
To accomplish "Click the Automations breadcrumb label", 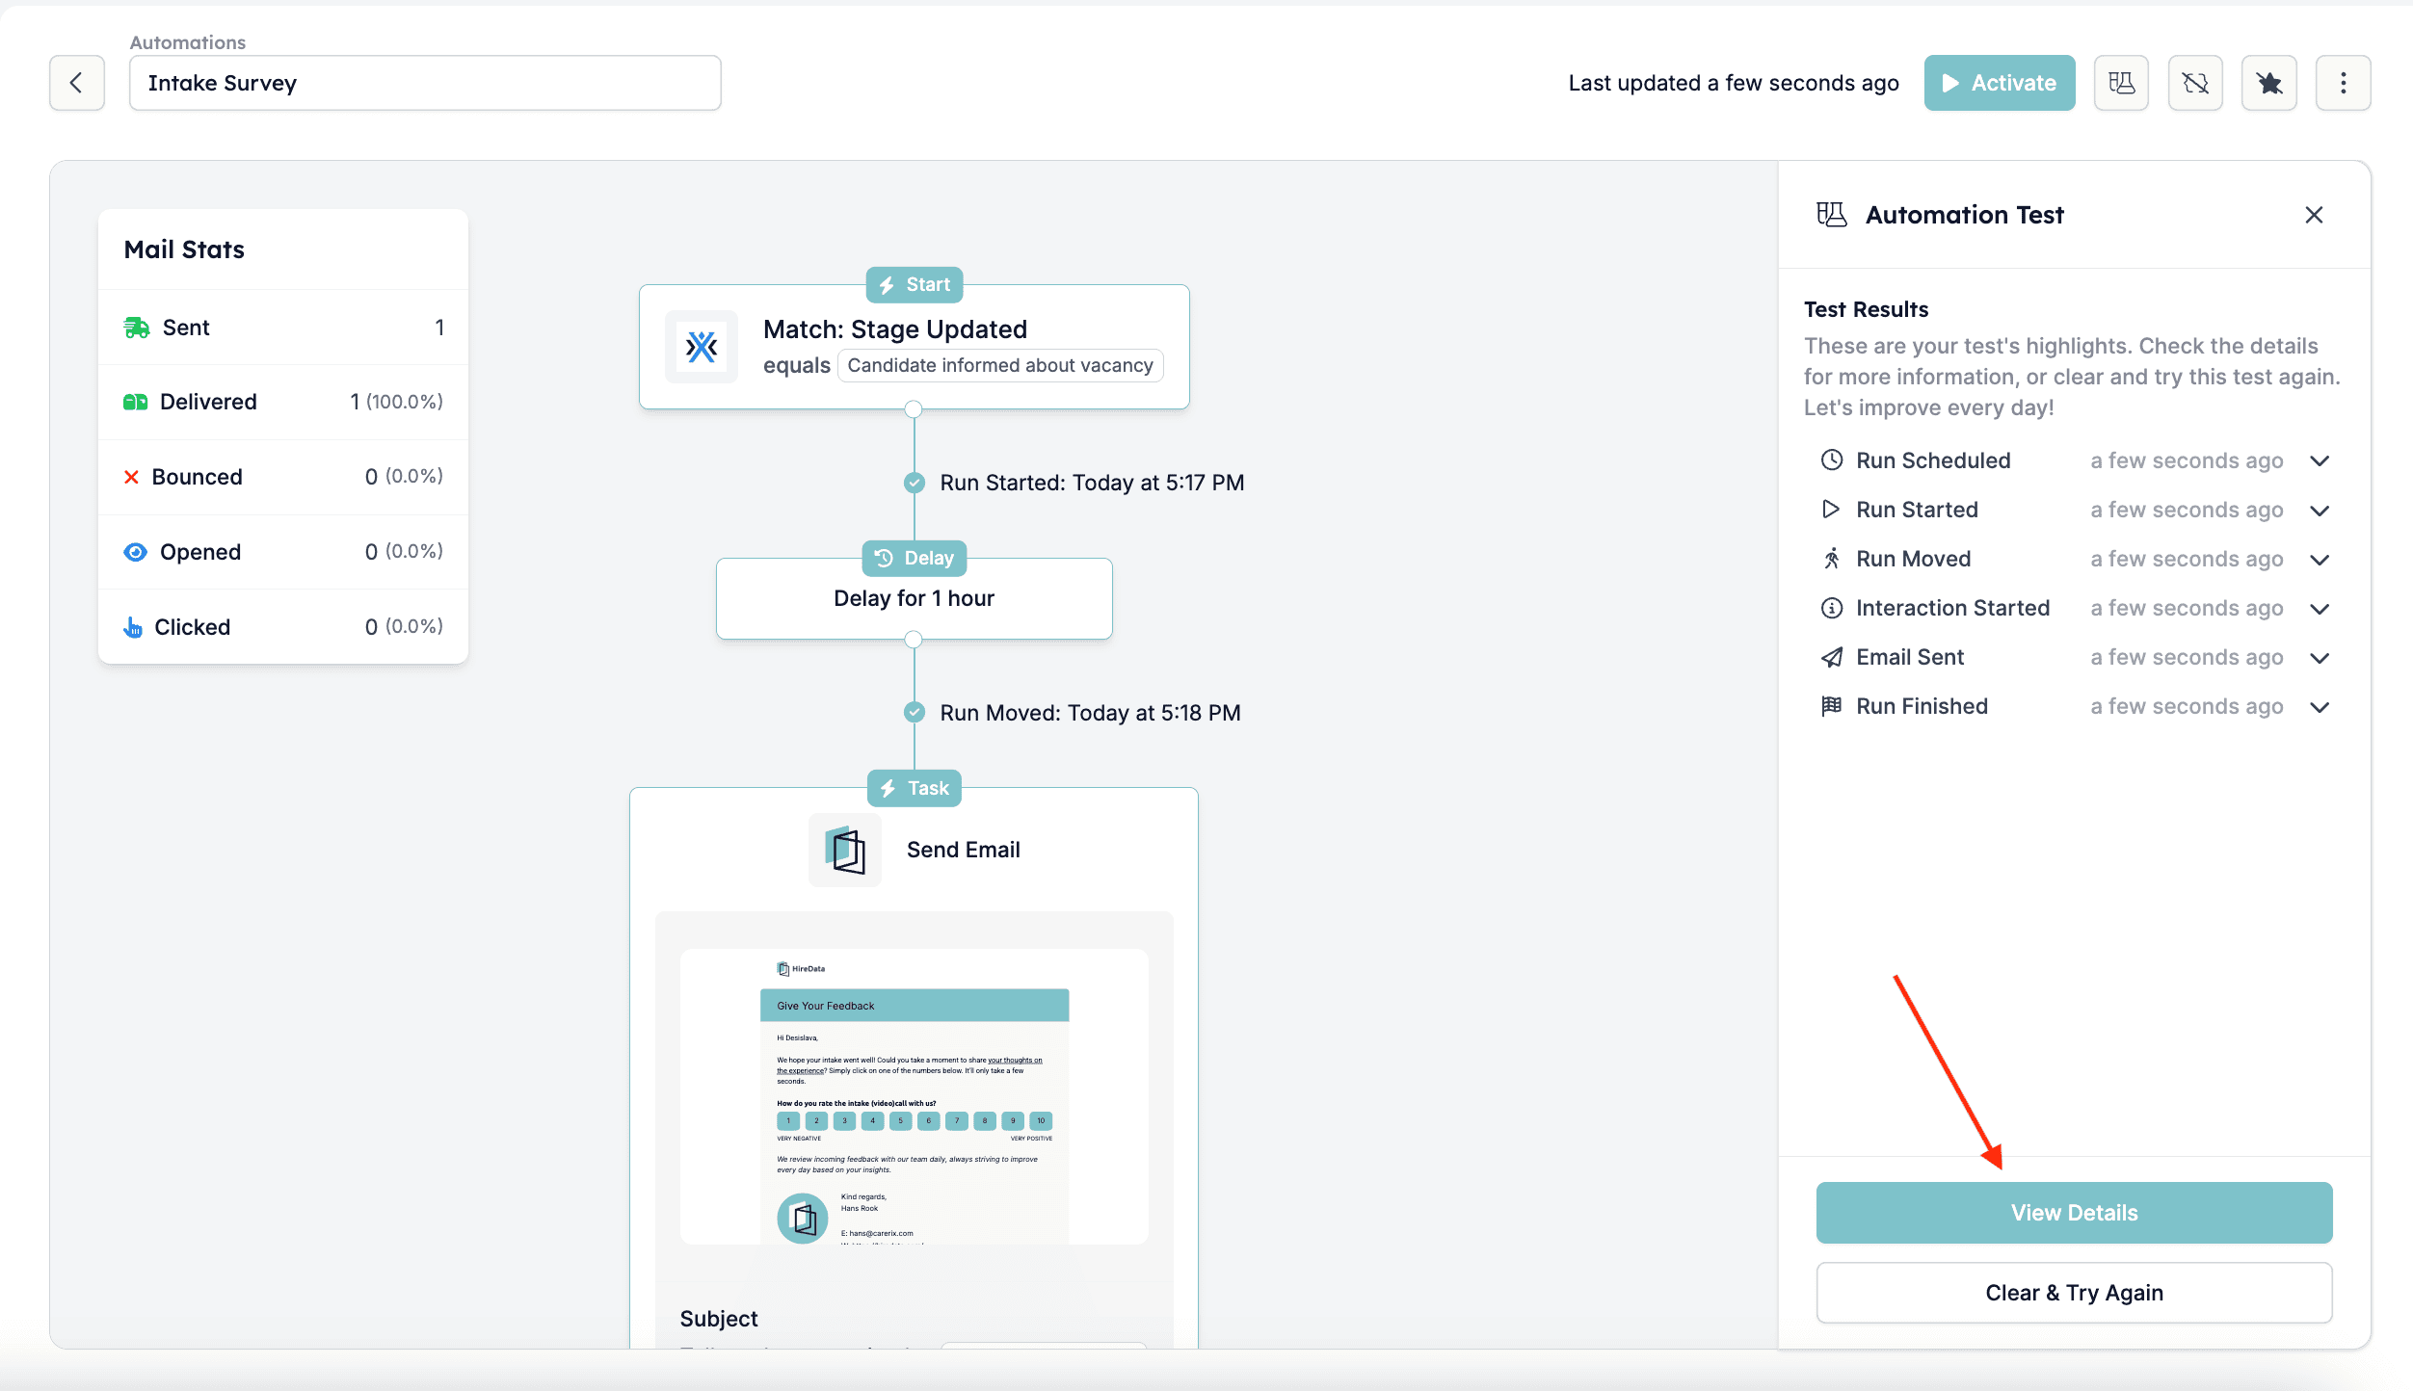I will pyautogui.click(x=188, y=42).
